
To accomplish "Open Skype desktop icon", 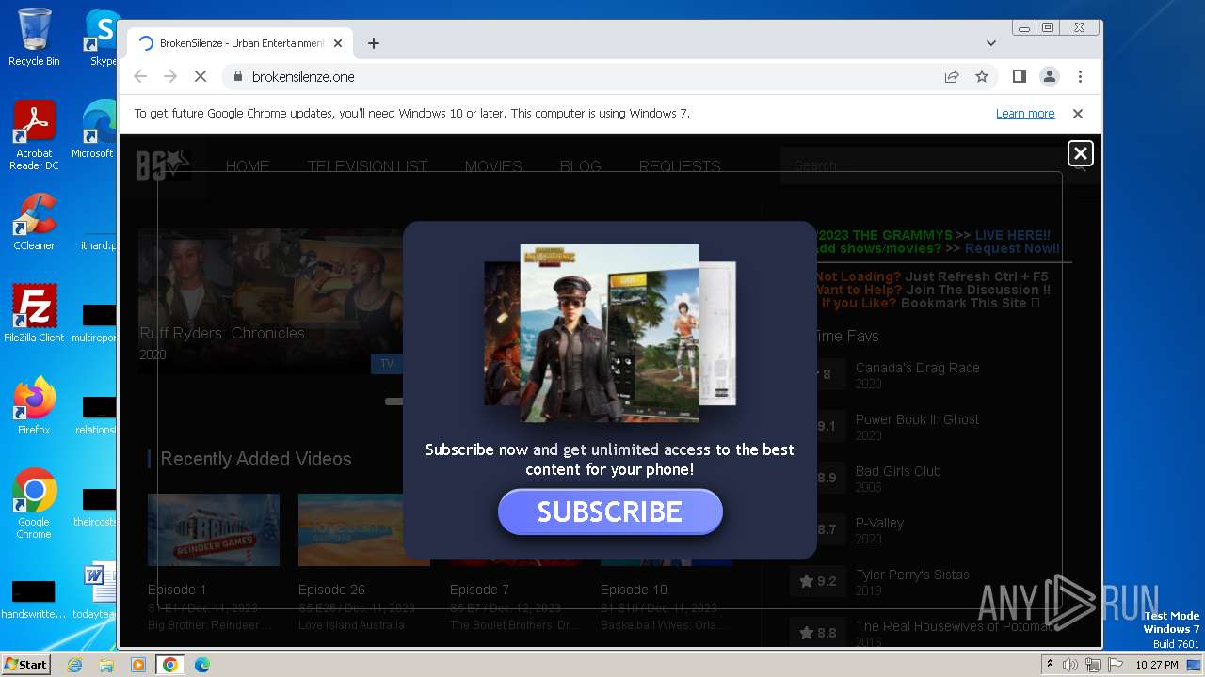I will tap(102, 38).
